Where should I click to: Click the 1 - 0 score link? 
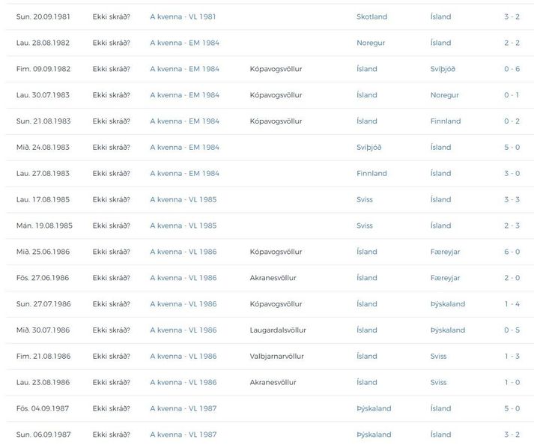click(512, 383)
